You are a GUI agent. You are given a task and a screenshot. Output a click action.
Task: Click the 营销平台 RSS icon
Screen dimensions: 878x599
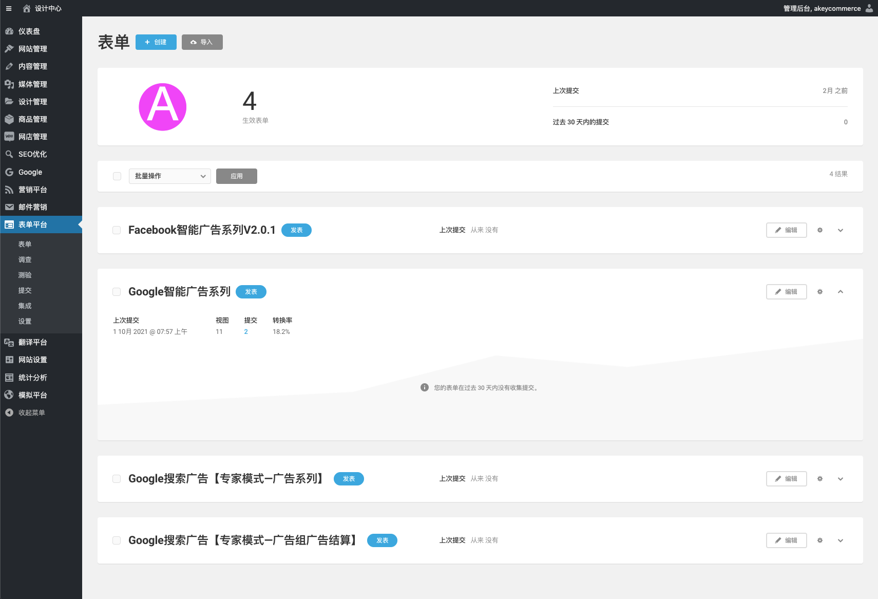9,190
